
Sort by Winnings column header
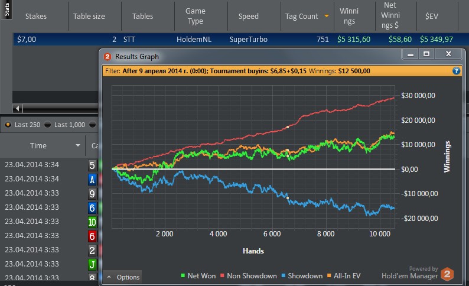(349, 16)
